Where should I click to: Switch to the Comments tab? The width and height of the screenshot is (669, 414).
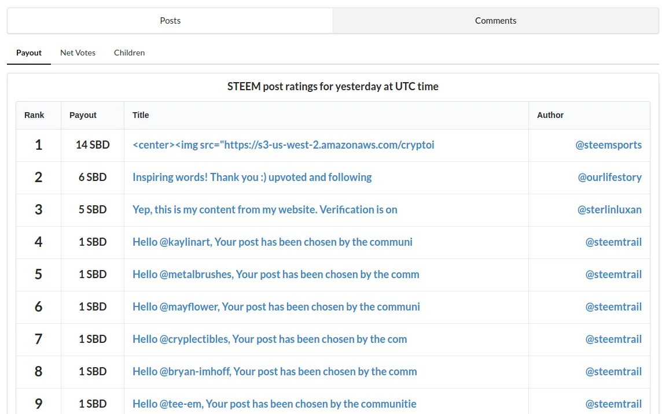[496, 20]
